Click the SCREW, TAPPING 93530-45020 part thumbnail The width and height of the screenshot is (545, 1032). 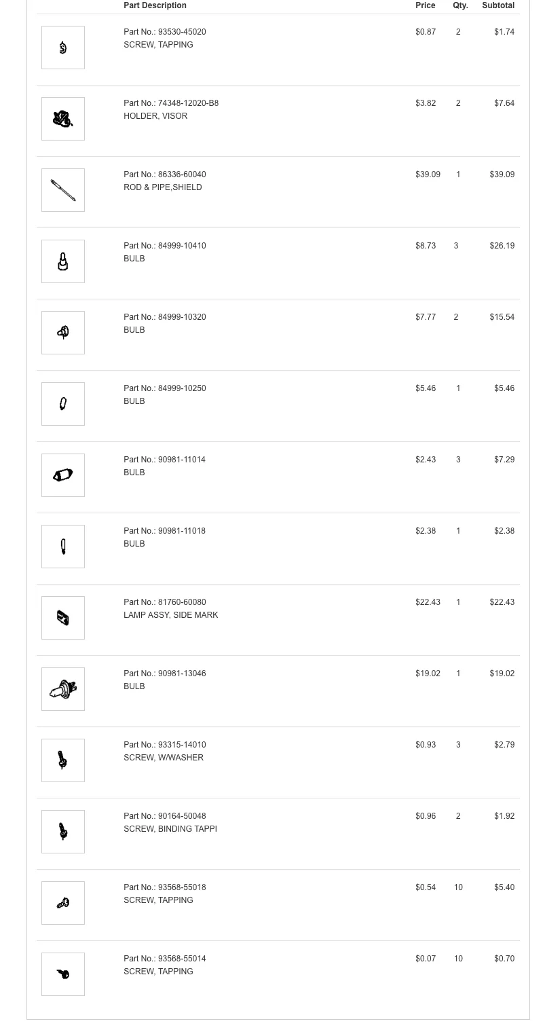(63, 48)
